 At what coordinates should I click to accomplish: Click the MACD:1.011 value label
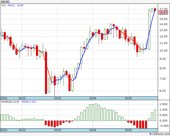pyautogui.click(x=29, y=102)
